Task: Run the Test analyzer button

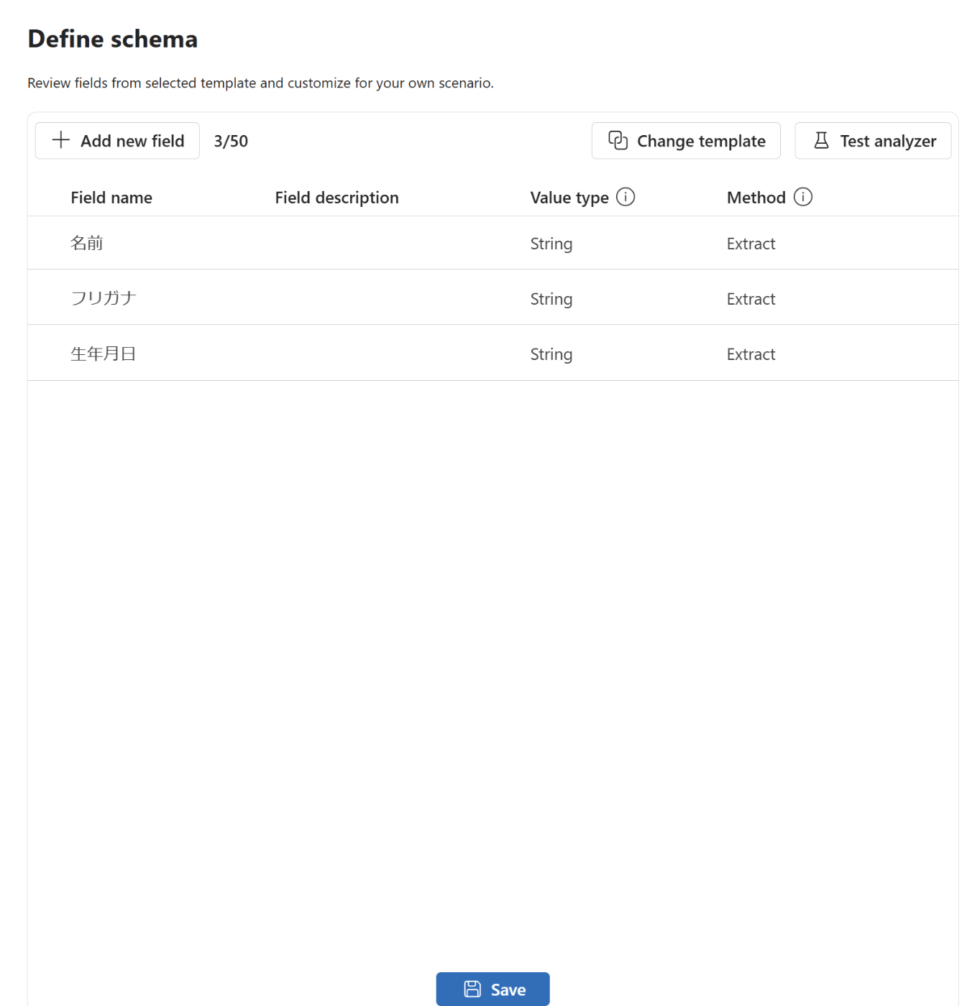Action: (873, 141)
